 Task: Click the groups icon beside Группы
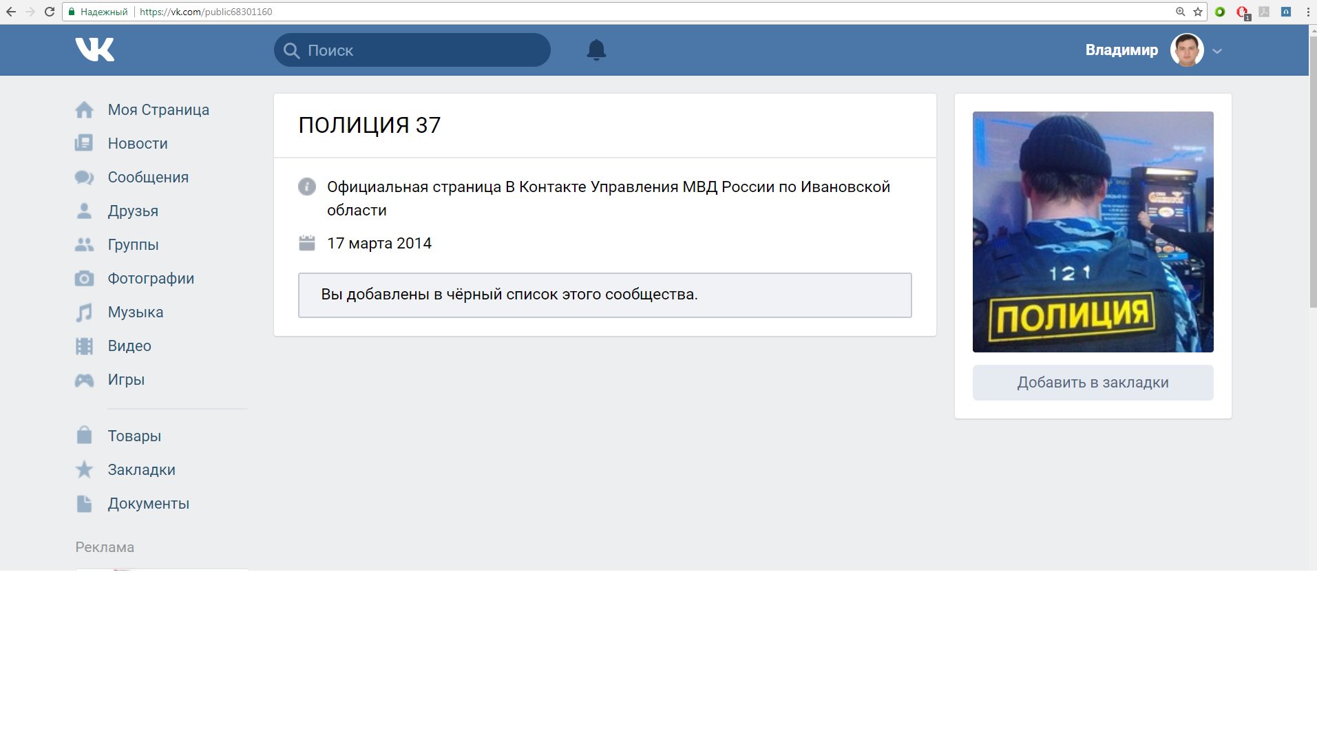84,244
